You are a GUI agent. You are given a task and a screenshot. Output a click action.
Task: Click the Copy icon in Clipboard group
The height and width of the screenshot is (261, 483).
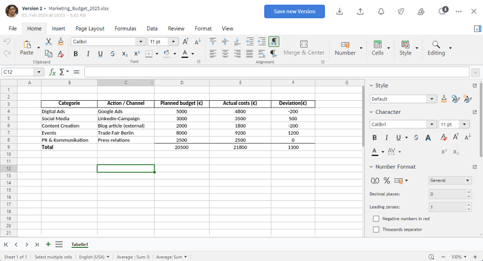(48, 54)
